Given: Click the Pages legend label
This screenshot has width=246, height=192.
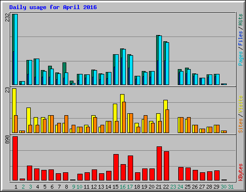Looking at the screenshot, I should tap(240, 59).
